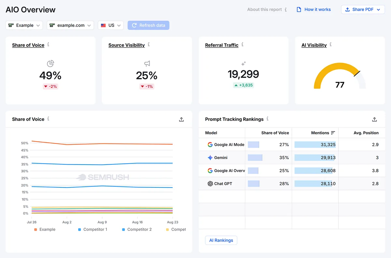
Task: Click the 29,913 mentions value
Action: tap(328, 157)
